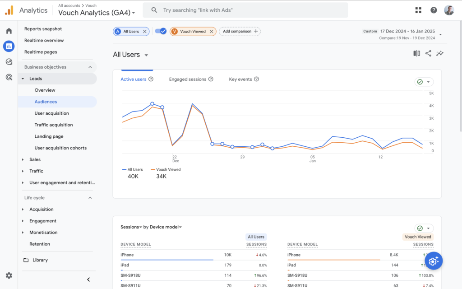Open Realtime overview
This screenshot has height=289, width=462.
[44, 40]
